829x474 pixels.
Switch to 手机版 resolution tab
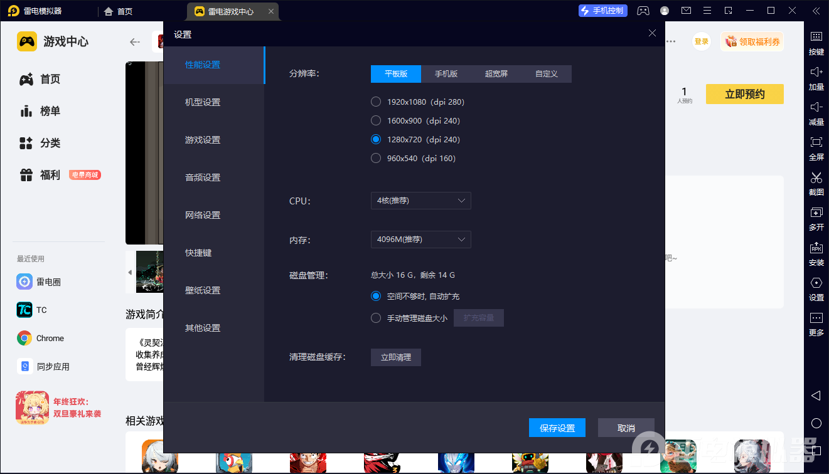pyautogui.click(x=446, y=74)
